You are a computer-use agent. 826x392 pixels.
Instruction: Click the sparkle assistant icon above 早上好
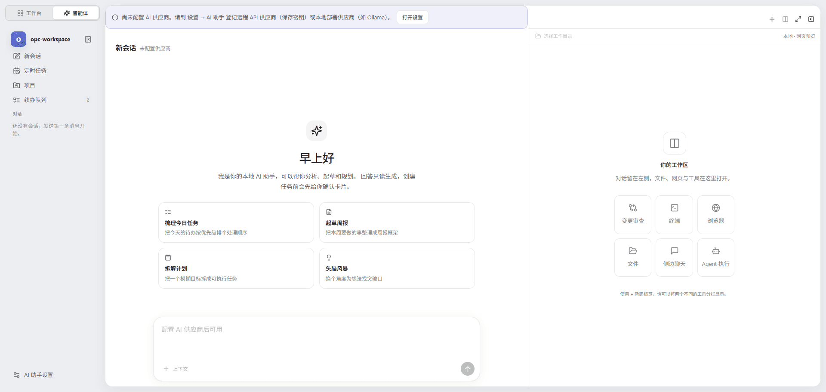tap(317, 130)
